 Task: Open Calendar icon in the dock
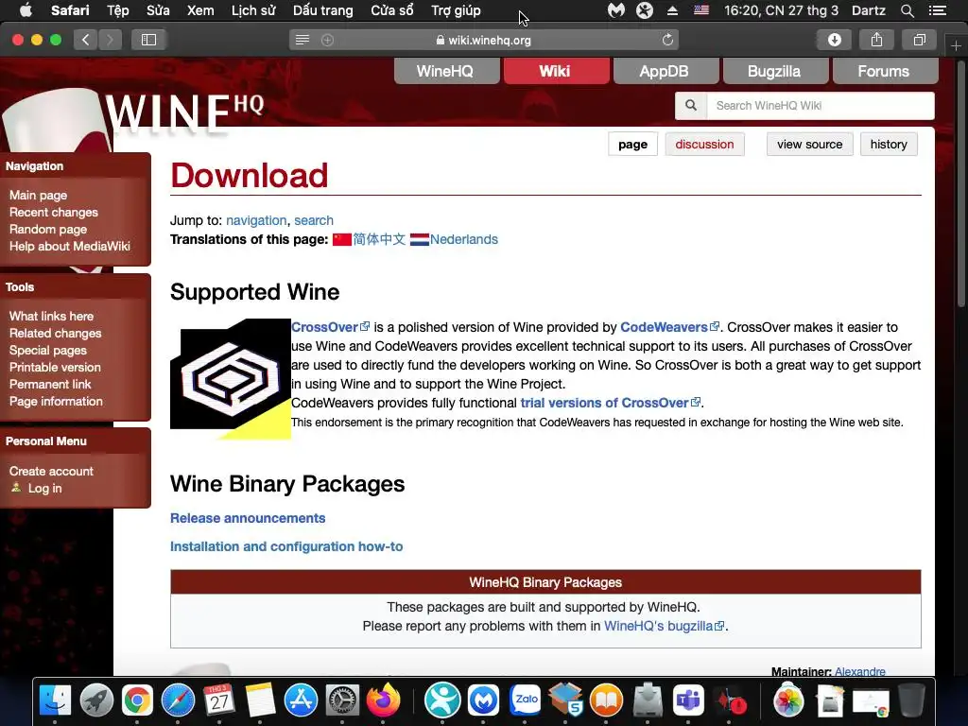pyautogui.click(x=219, y=700)
